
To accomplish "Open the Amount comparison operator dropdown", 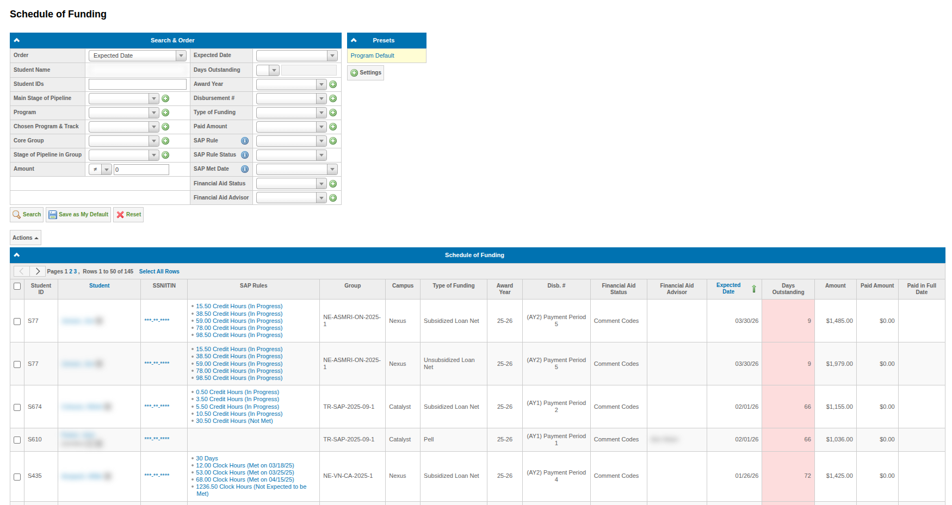I will coord(100,170).
